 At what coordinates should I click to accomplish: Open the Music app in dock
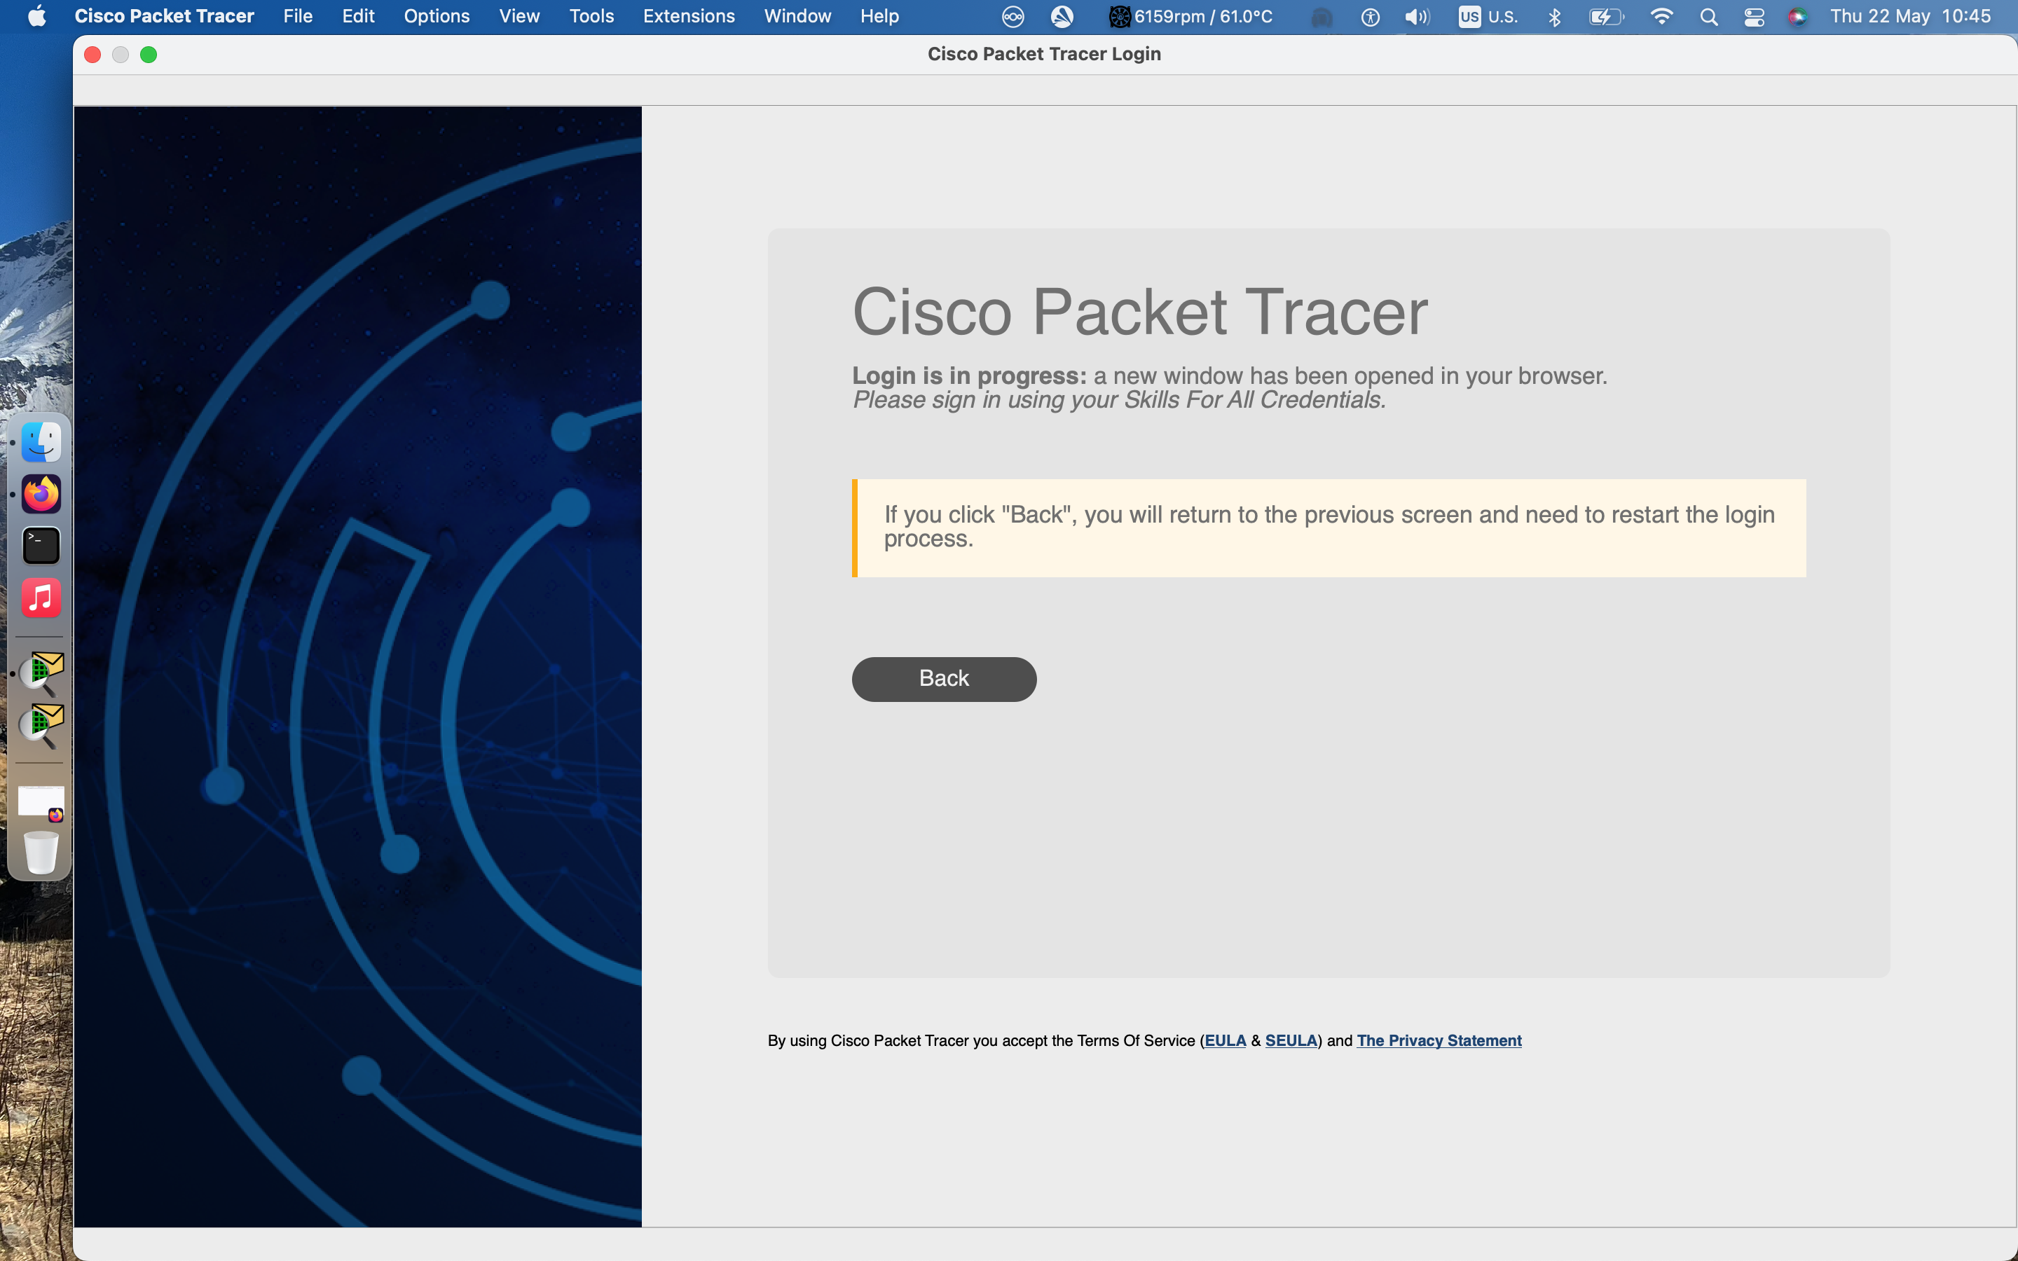coord(41,598)
